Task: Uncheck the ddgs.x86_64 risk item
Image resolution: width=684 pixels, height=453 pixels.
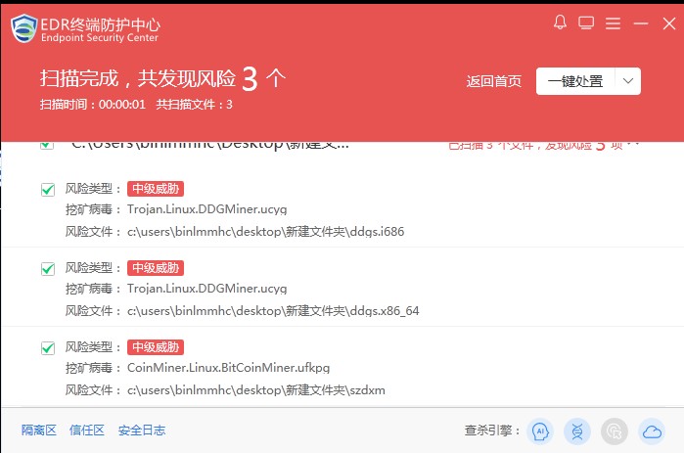Action: coord(48,269)
